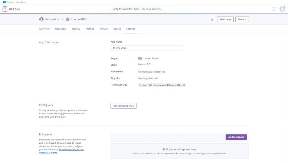This screenshot has height=163, width=288.
Task: Click the Add buildpack button
Action: tap(236, 137)
